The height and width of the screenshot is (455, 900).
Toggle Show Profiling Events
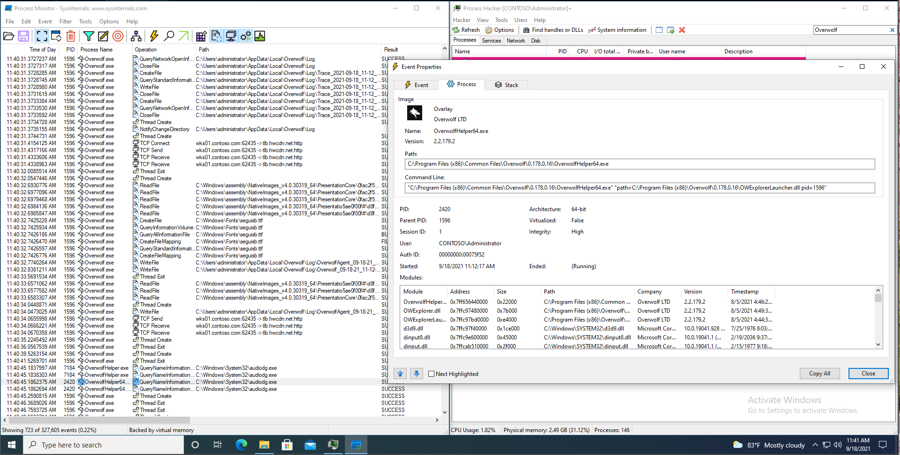(x=260, y=36)
